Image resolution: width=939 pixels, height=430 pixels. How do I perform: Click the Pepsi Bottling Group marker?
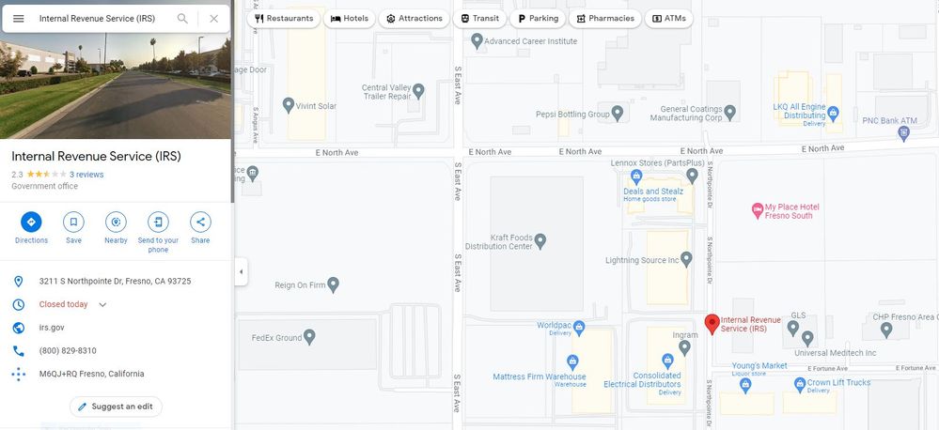618,113
